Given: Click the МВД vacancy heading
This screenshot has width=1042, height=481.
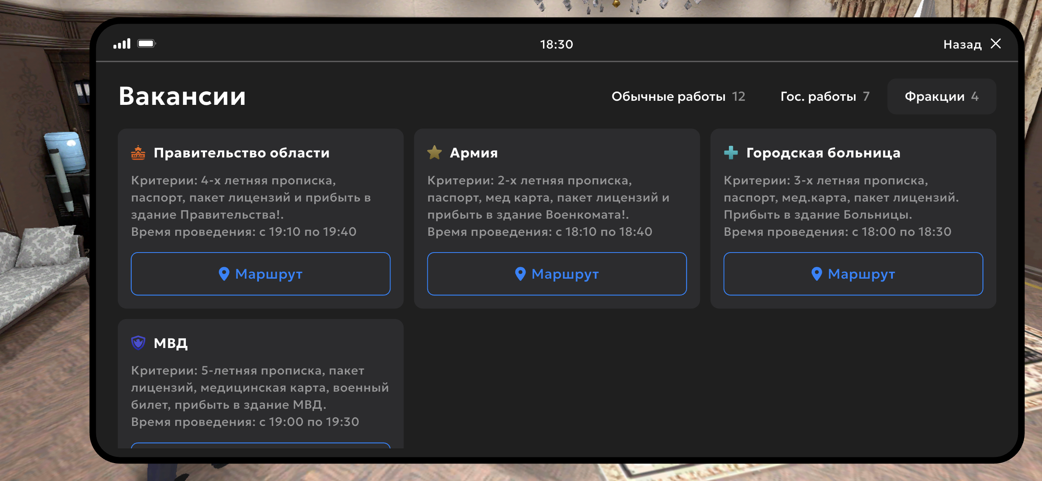Looking at the screenshot, I should 170,343.
